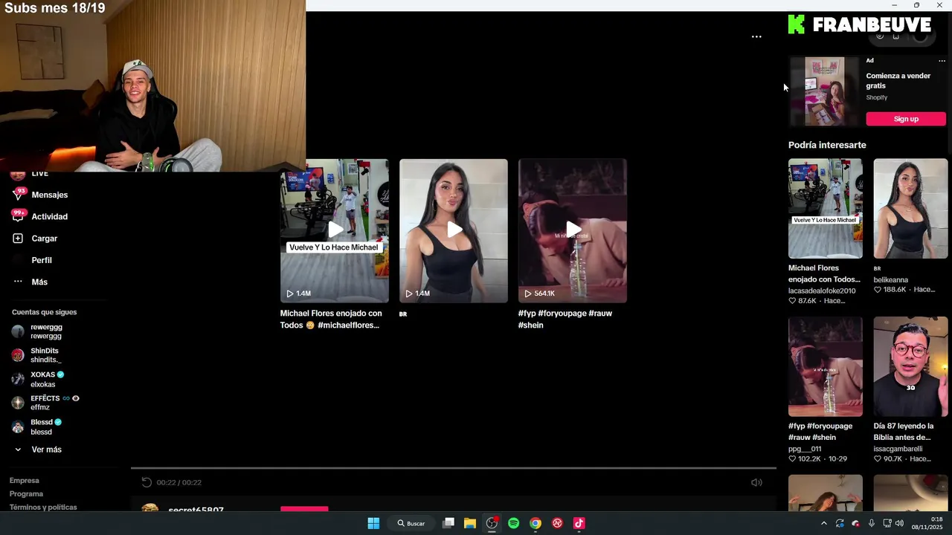Click Buscar in the Windows taskbar
Image resolution: width=952 pixels, height=535 pixels.
(x=411, y=523)
